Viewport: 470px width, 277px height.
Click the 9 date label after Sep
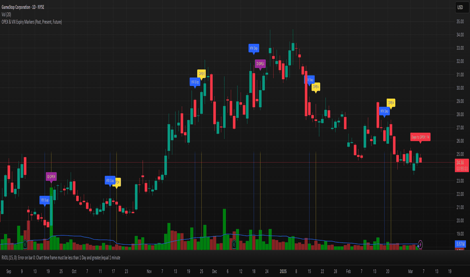click(x=22, y=271)
